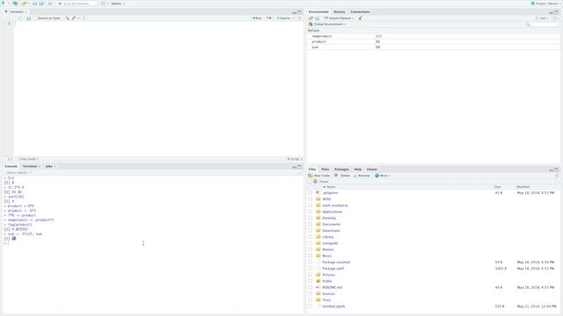Open the Project (None) dropdown
Screen dimensions: 563x316
(x=545, y=4)
